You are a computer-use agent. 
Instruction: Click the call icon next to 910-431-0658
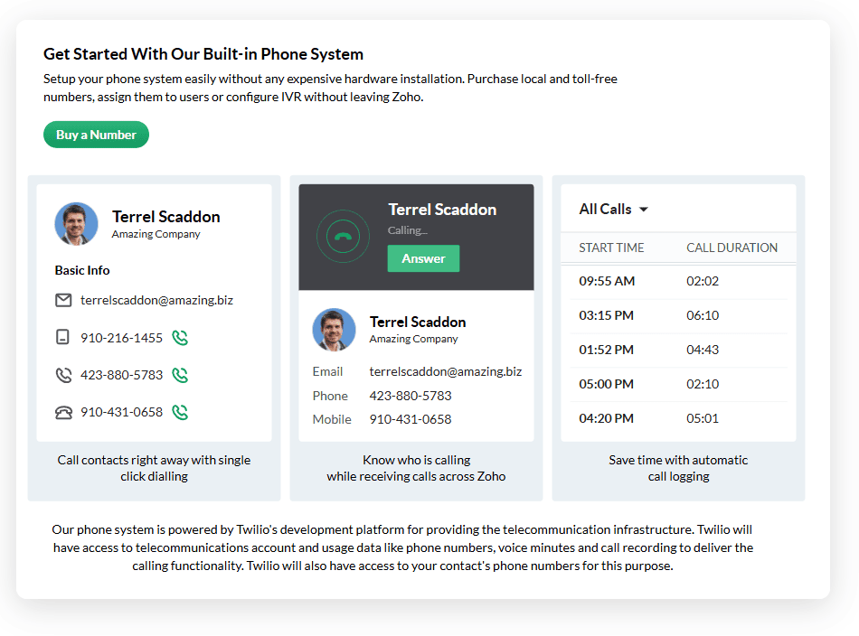180,412
